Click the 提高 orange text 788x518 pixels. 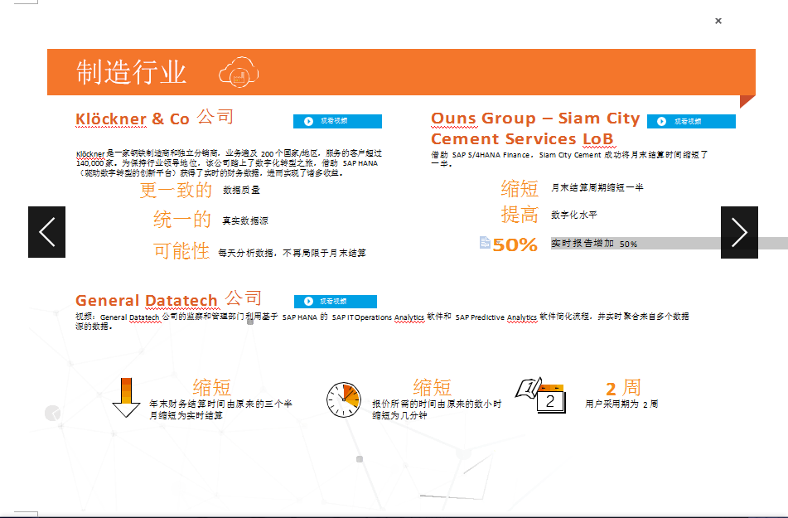[520, 215]
